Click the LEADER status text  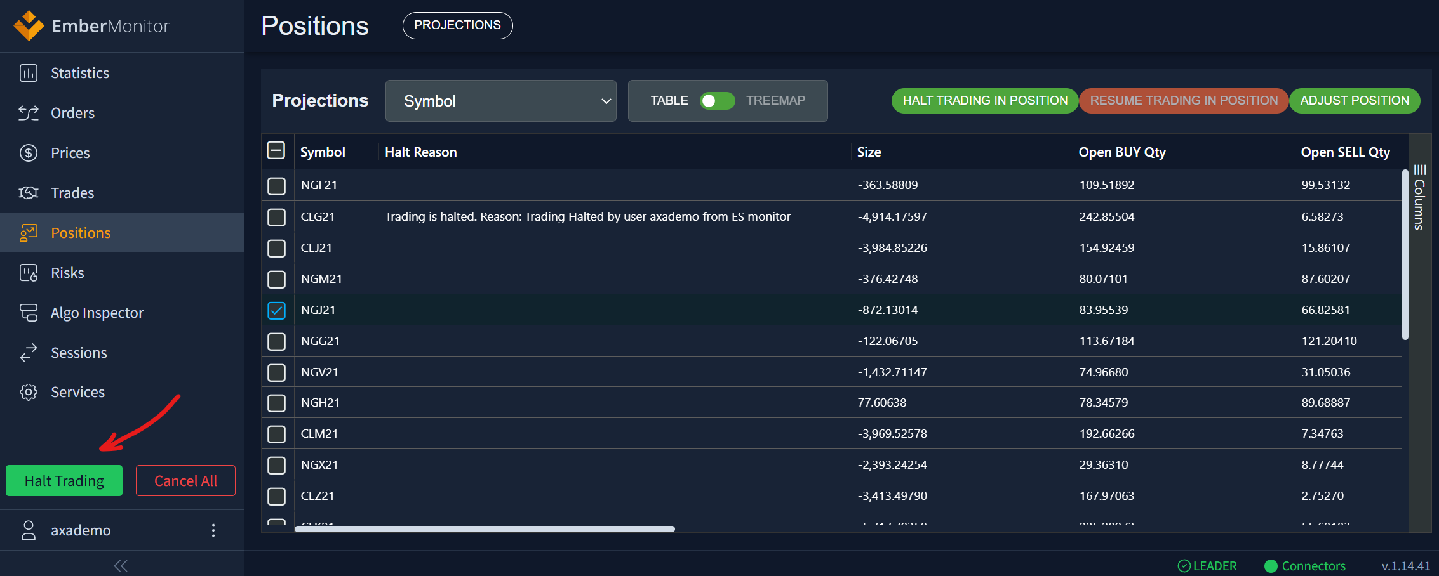(x=1215, y=566)
